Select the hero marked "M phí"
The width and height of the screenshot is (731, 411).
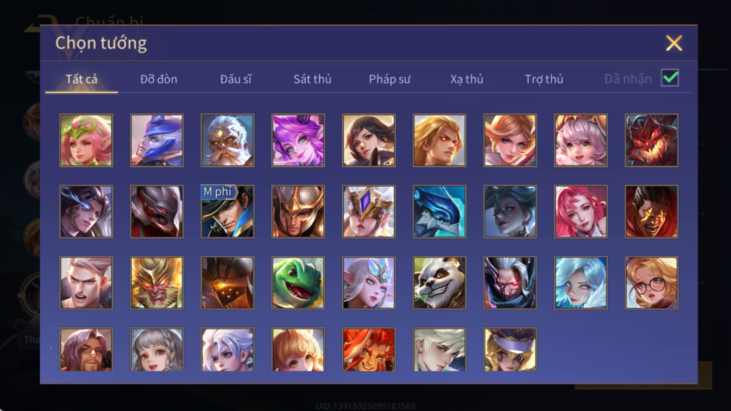coord(228,212)
